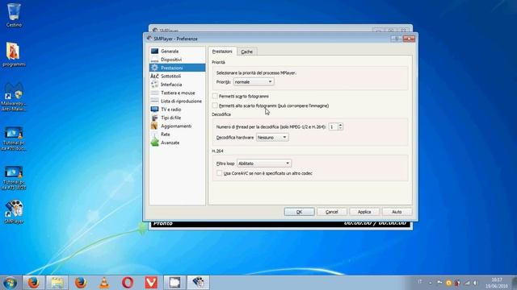
Task: Open Vivaldi browser from the taskbar
Action: tap(151, 283)
